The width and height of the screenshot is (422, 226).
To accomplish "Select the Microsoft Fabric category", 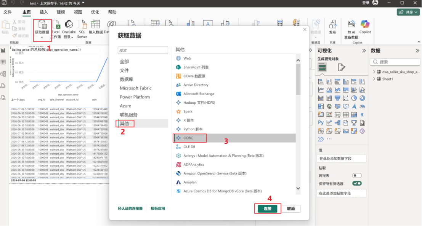I will coord(143,88).
